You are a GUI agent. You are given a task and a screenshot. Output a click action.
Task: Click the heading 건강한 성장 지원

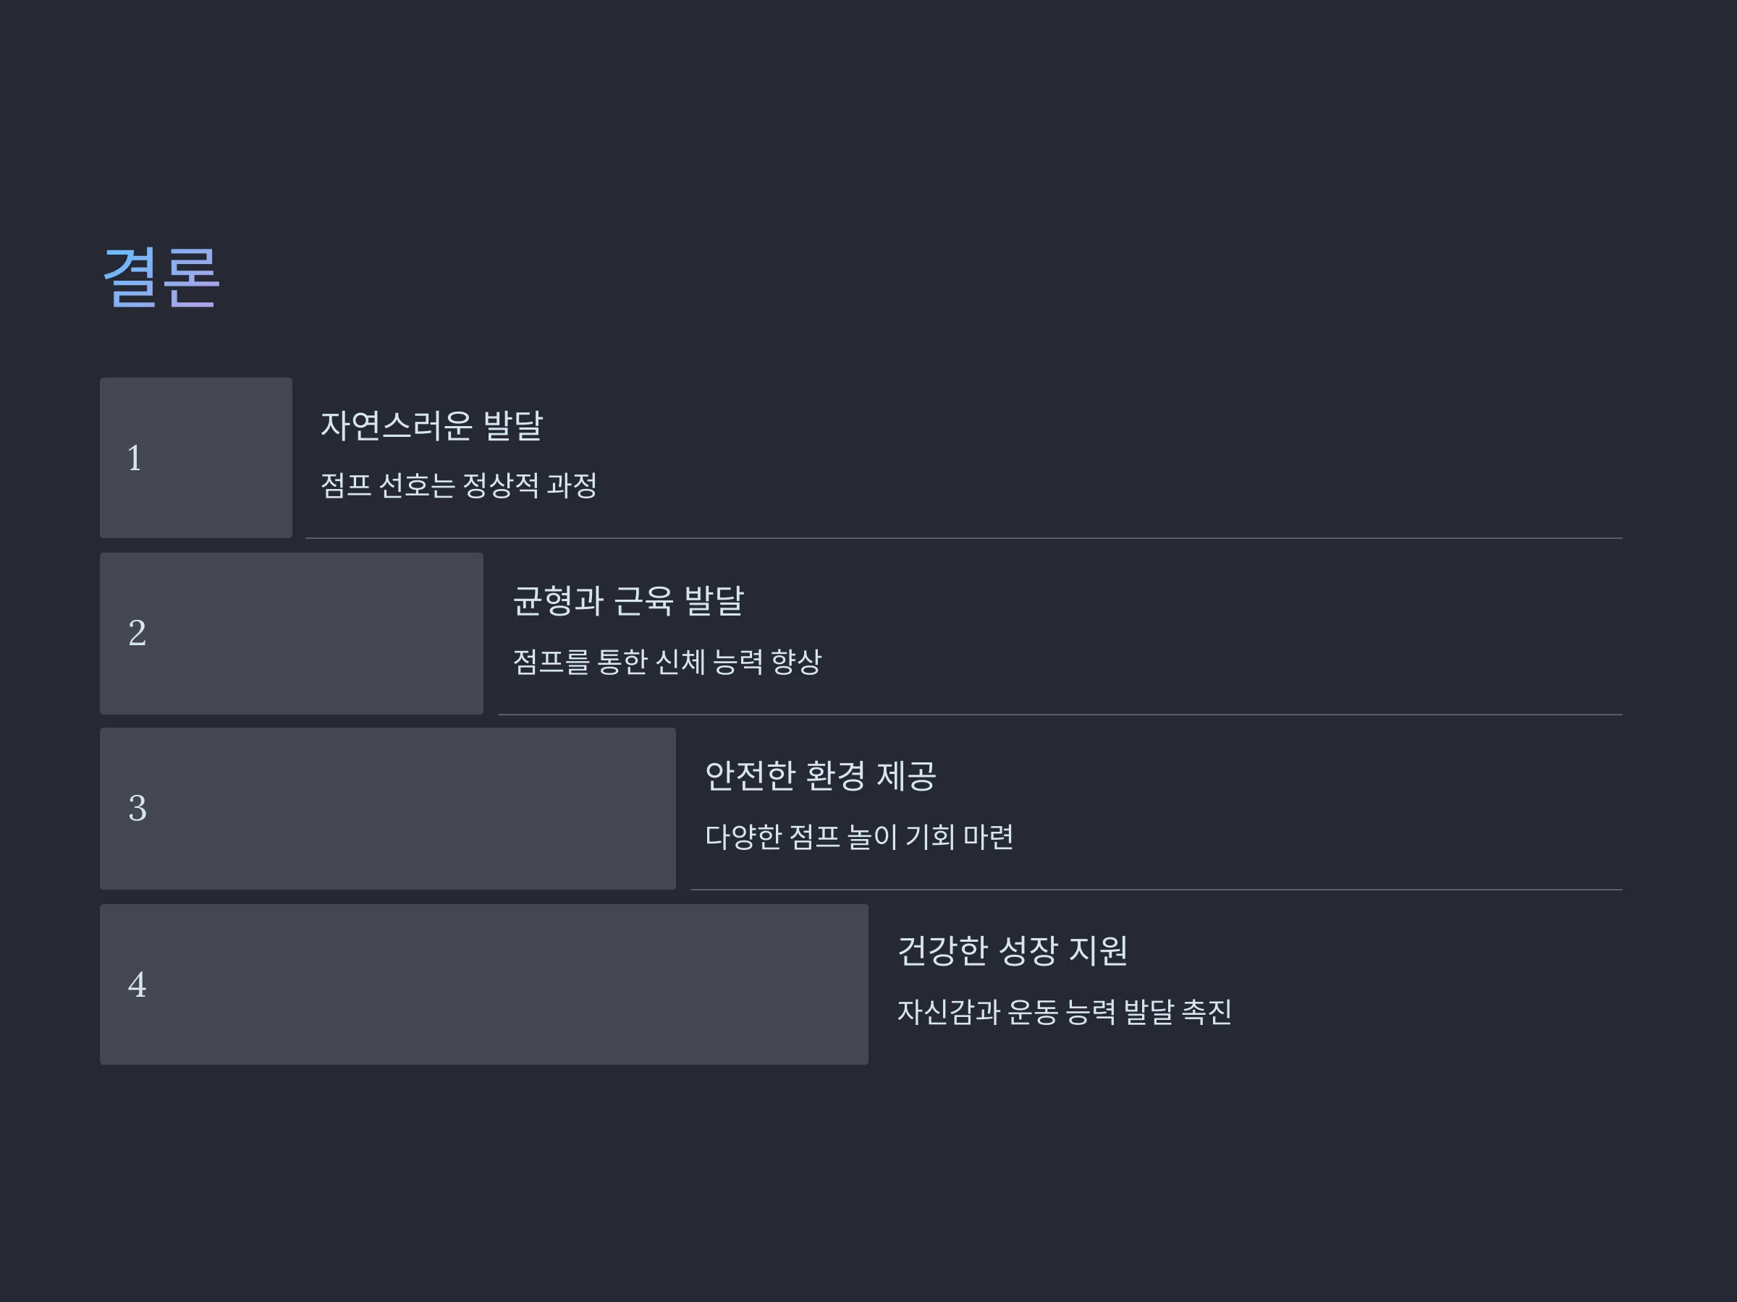pos(1013,951)
